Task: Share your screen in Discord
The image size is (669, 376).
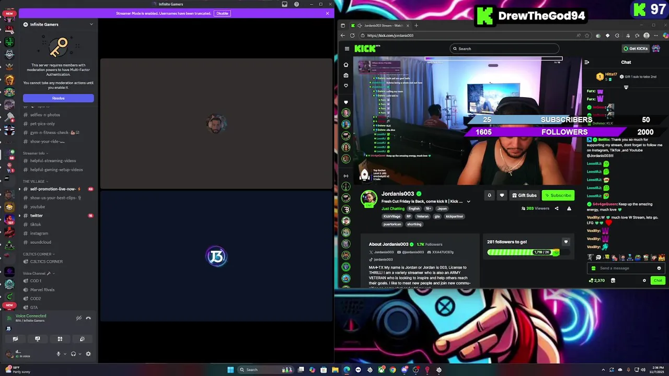Action: (38, 339)
